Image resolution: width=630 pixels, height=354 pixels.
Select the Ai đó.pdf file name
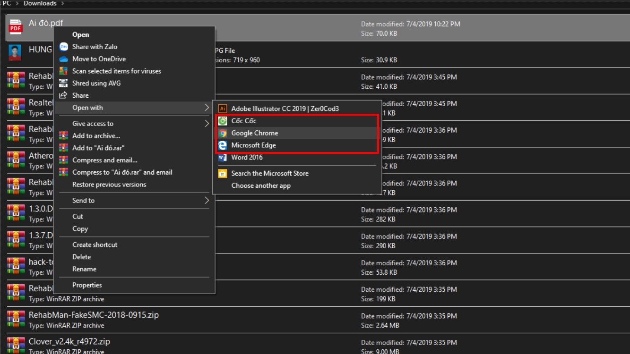(46, 23)
